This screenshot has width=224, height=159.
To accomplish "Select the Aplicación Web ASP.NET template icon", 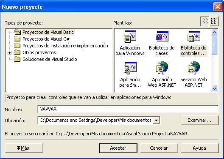I will click(x=162, y=68).
